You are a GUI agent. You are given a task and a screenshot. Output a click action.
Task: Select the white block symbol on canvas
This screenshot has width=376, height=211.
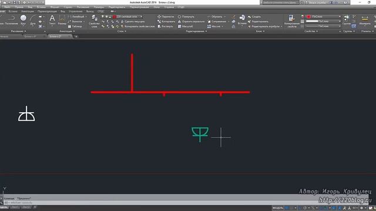point(26,114)
